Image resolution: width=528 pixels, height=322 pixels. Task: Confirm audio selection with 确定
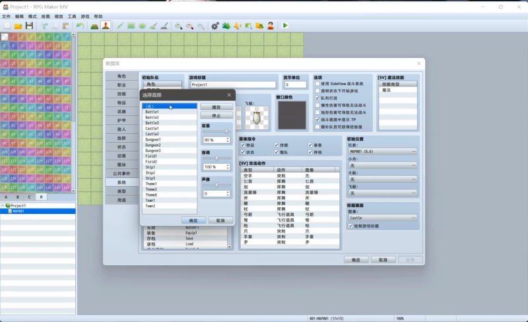193,220
